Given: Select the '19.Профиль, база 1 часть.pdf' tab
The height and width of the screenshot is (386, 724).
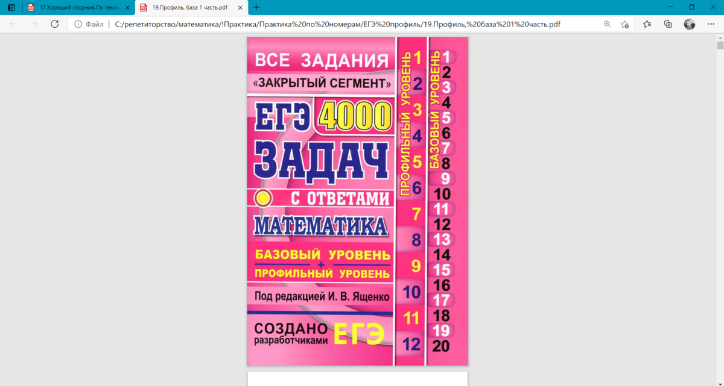Looking at the screenshot, I should click(x=191, y=8).
